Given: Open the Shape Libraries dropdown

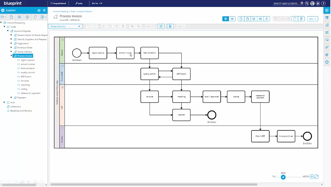Looking at the screenshot, I should (65, 26).
